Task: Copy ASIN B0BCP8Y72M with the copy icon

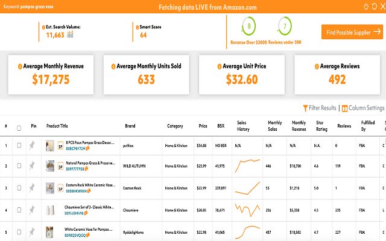Action: click(x=87, y=148)
